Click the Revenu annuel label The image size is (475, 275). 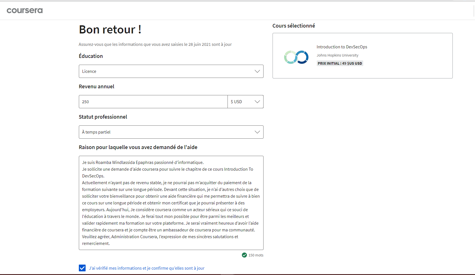point(97,86)
